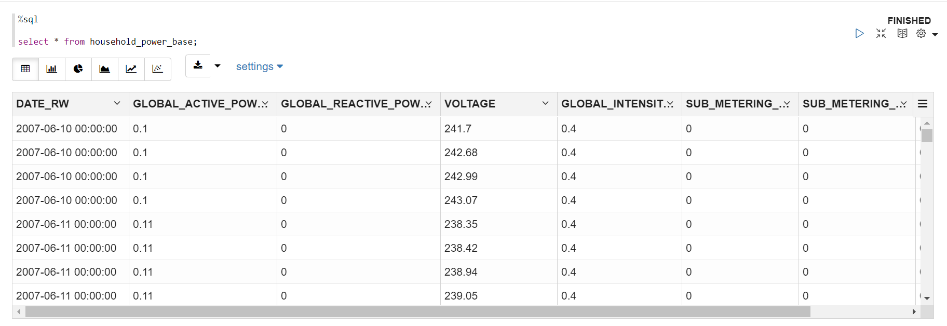Click the horizontal scroll-left arrow
The image size is (947, 326).
click(x=19, y=311)
